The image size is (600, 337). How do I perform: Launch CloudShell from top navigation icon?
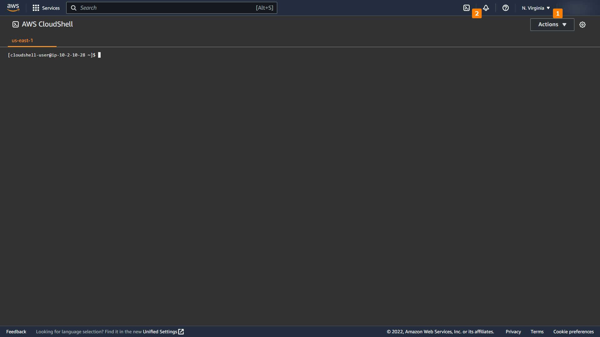point(466,8)
